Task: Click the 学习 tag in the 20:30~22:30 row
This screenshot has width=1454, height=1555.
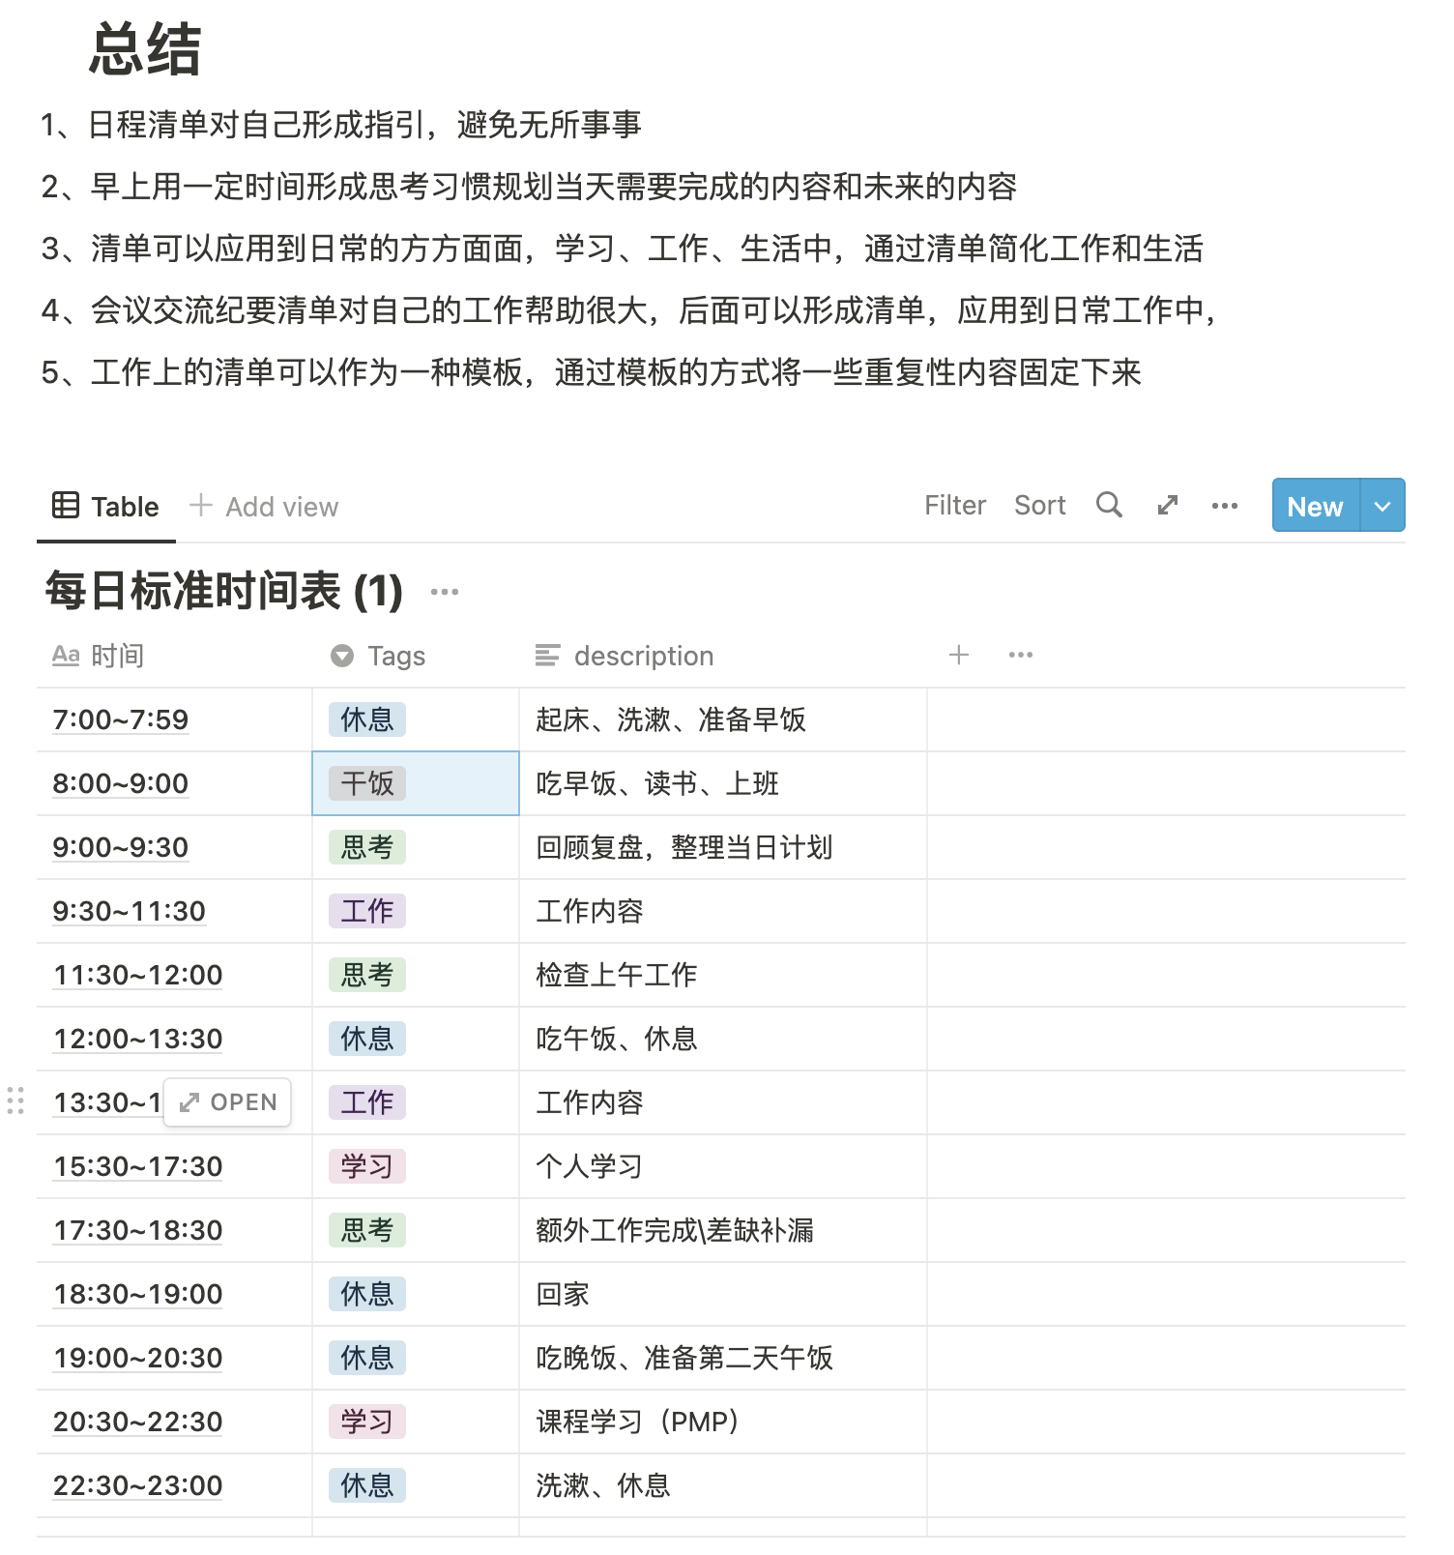Action: (x=367, y=1422)
